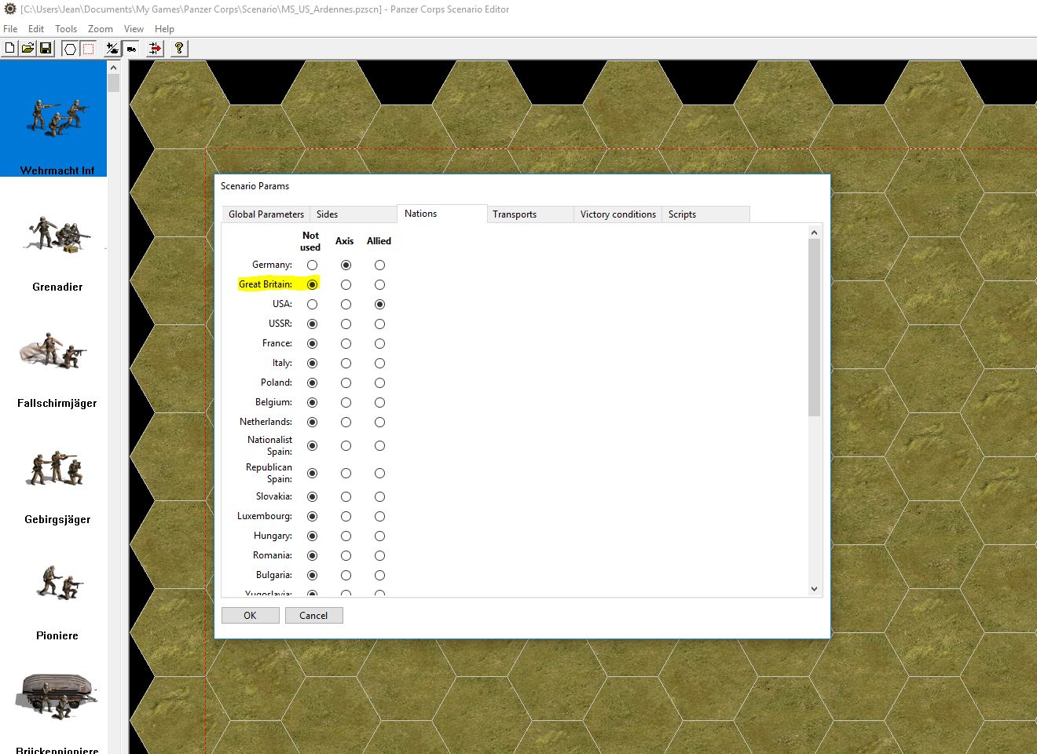Set Poland to Allied
The image size is (1037, 754).
tap(379, 383)
